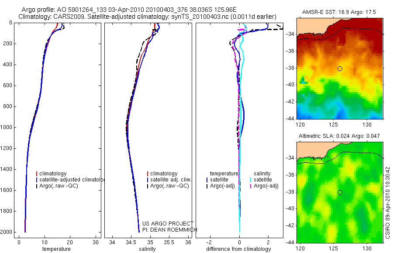
Task: Click 'satellite' under the temperature legend heading
Action: pos(219,180)
